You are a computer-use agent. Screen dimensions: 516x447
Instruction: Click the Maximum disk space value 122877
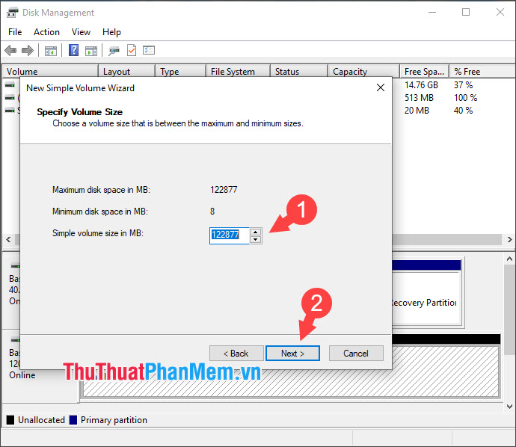pyautogui.click(x=224, y=190)
